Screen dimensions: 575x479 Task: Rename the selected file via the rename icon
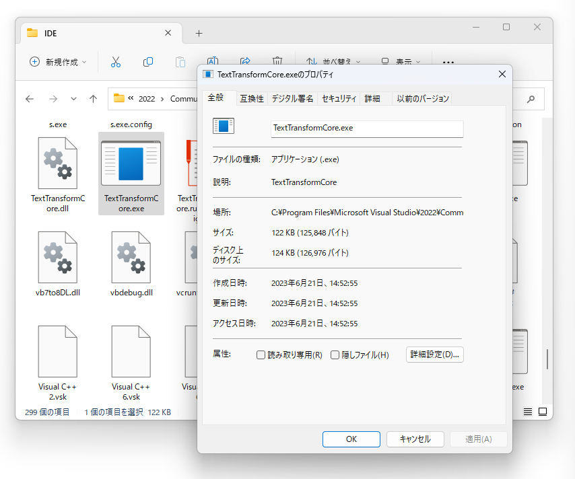[213, 61]
